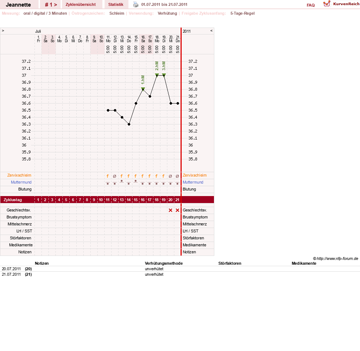Click the temperature point on day 18 (37.0)
The height and width of the screenshot is (351, 360).
[x=157, y=75]
